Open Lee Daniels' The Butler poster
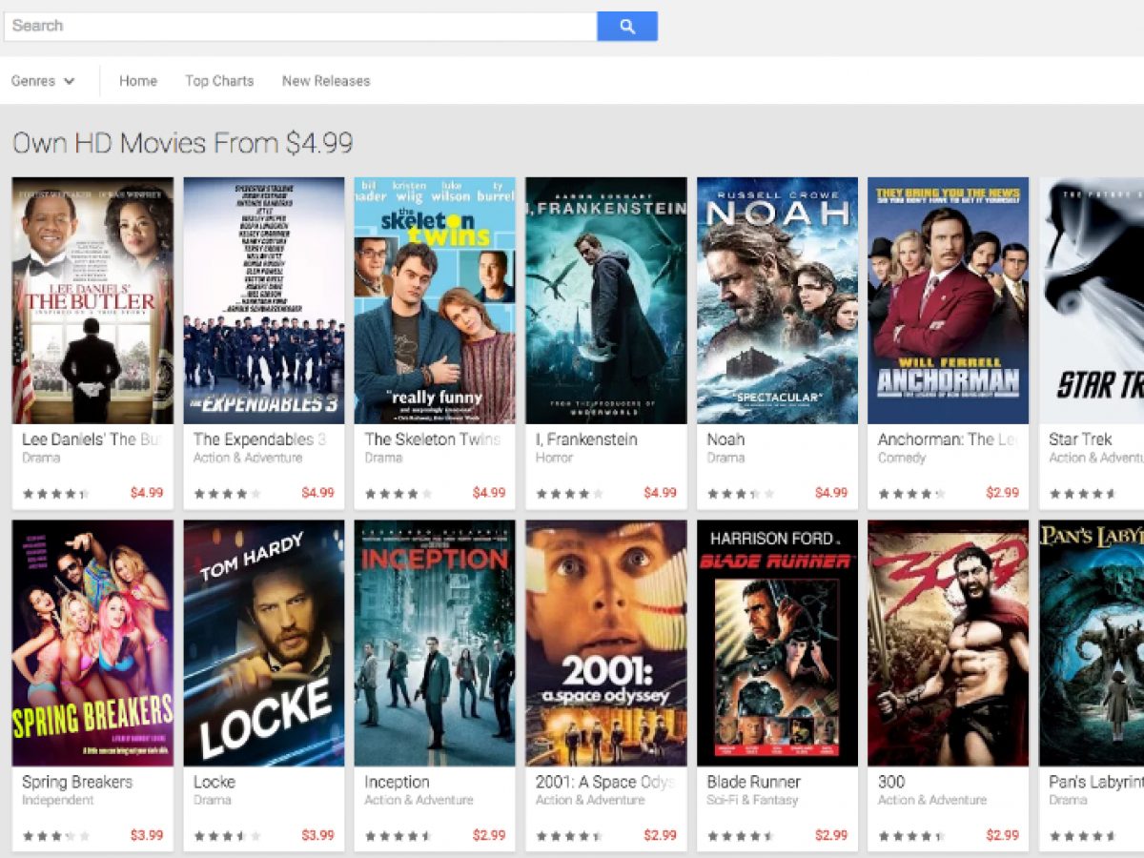The image size is (1144, 858). coord(92,300)
